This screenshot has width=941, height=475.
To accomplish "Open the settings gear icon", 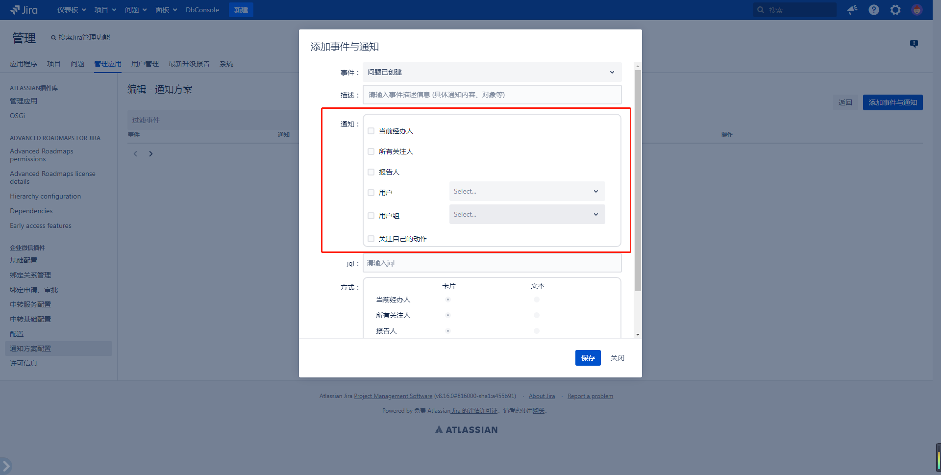I will click(895, 10).
